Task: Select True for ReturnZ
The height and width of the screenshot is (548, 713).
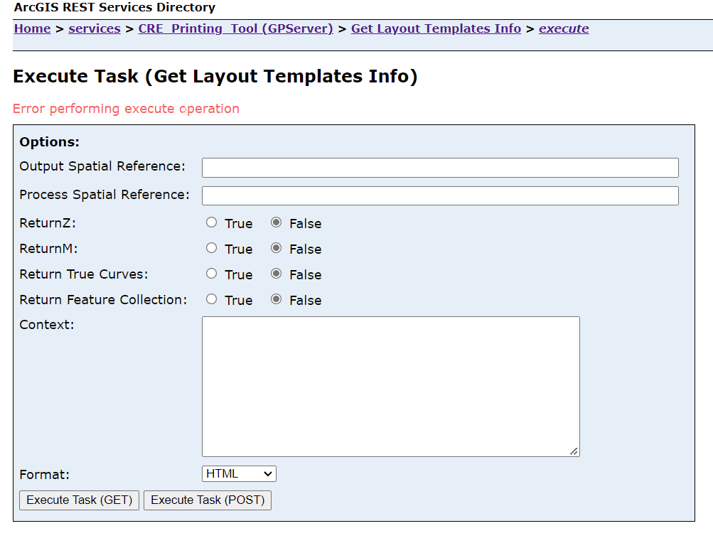Action: point(211,222)
